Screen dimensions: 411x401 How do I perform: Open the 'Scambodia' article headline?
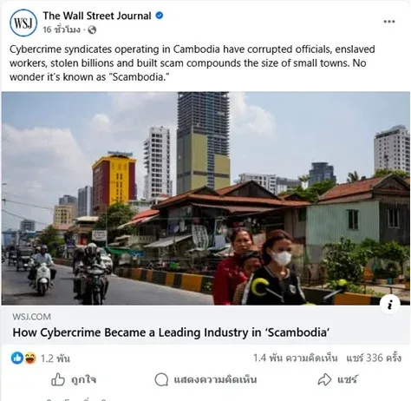[171, 332]
